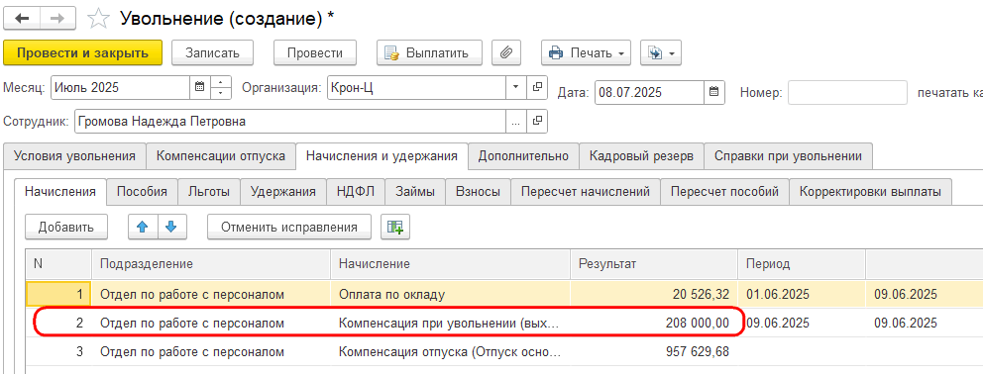Screen dimensions: 983x374
Task: Select the result value 20 526,32
Action: 654,294
